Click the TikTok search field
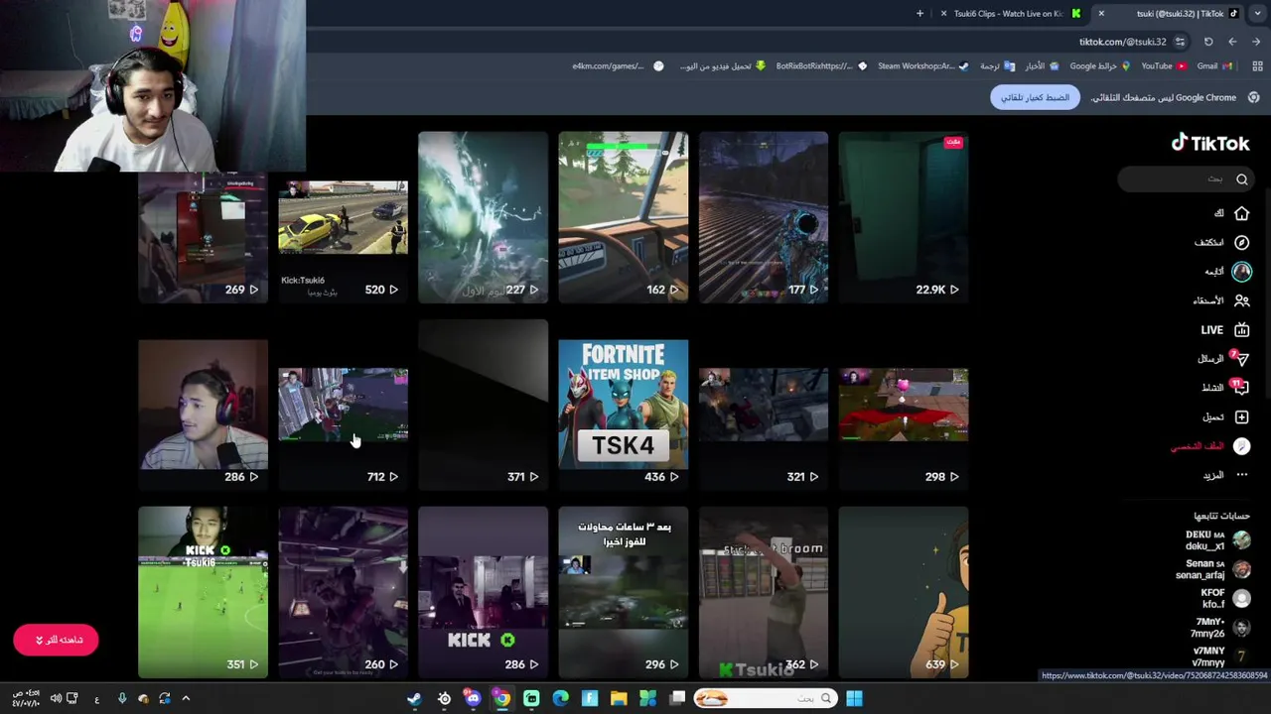 pyautogui.click(x=1185, y=179)
